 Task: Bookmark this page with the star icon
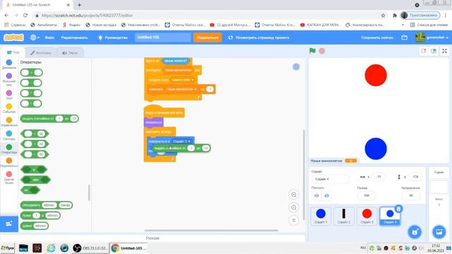[383, 16]
